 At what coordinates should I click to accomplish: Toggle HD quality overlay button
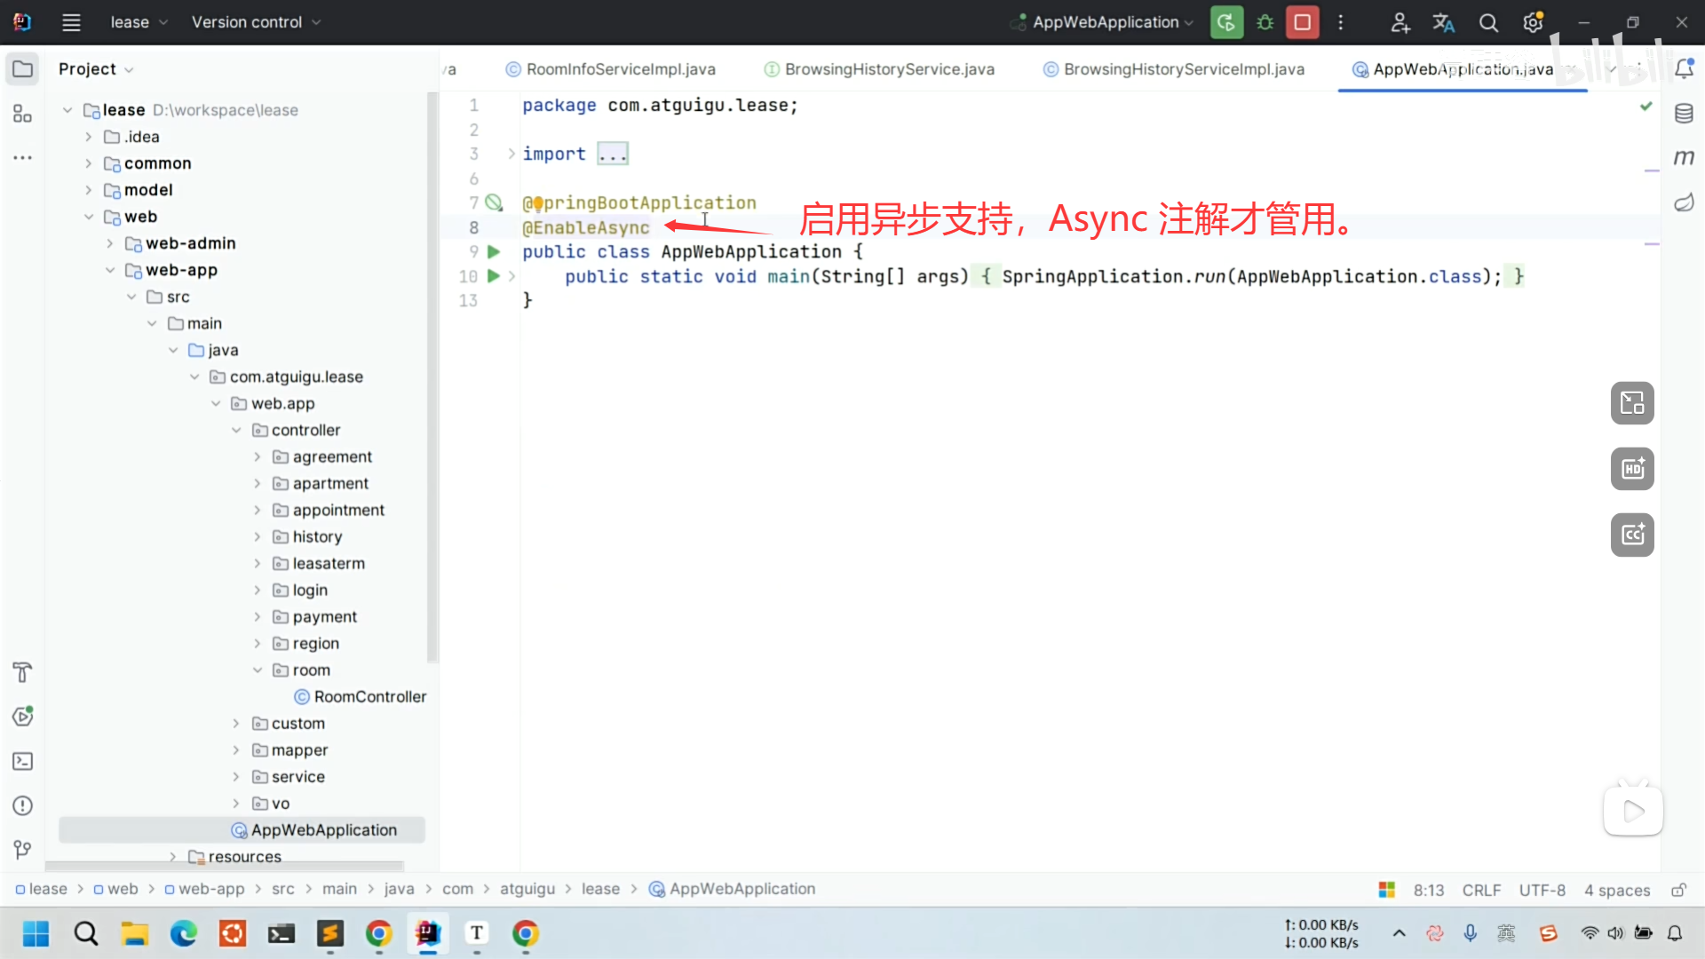pos(1632,469)
